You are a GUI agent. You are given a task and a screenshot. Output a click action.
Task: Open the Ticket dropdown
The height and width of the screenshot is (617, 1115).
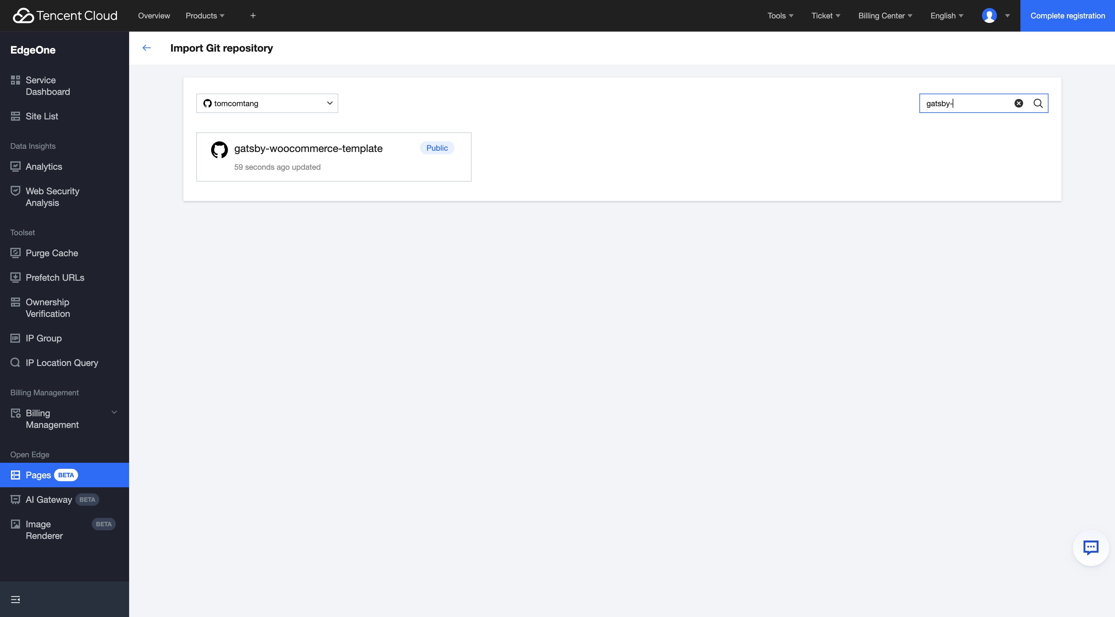pyautogui.click(x=825, y=15)
